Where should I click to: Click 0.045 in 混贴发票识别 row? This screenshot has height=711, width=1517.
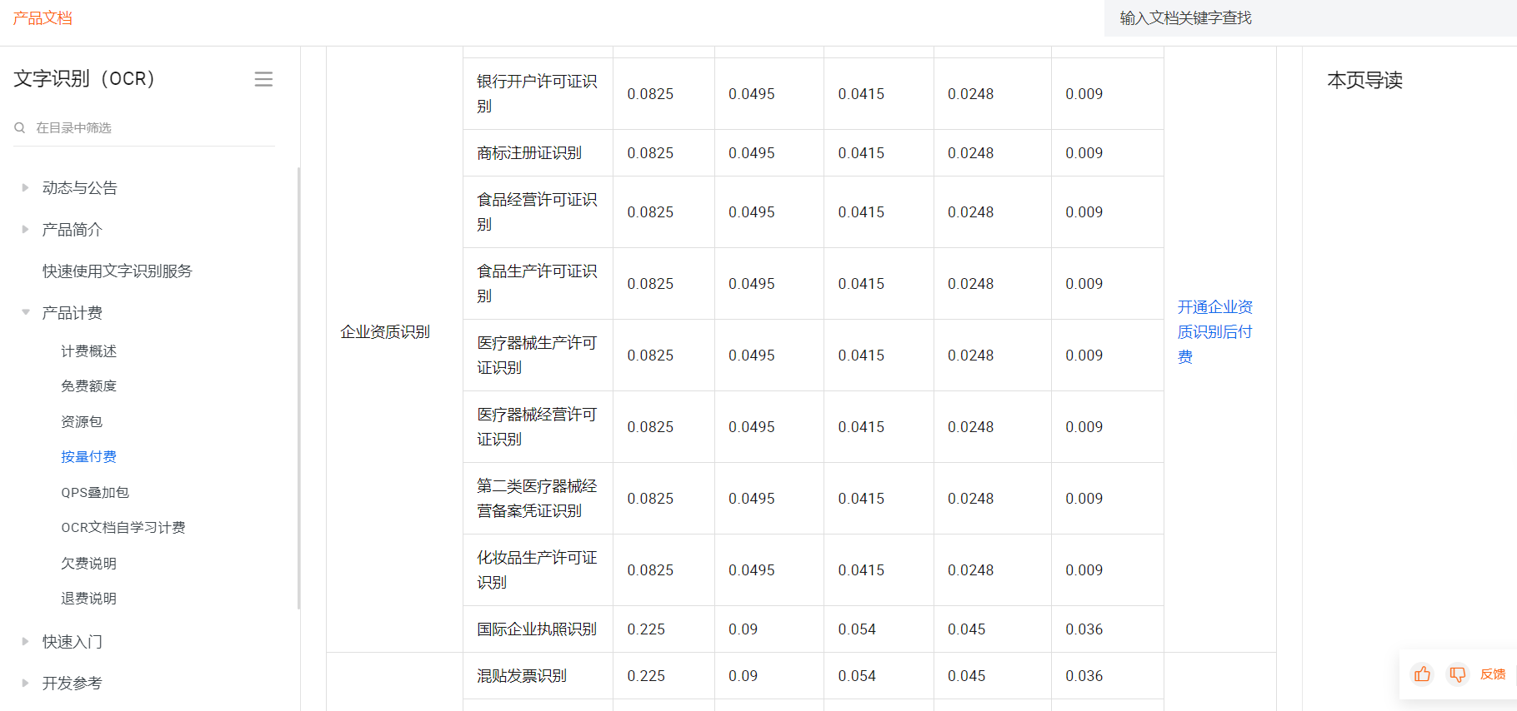(967, 676)
